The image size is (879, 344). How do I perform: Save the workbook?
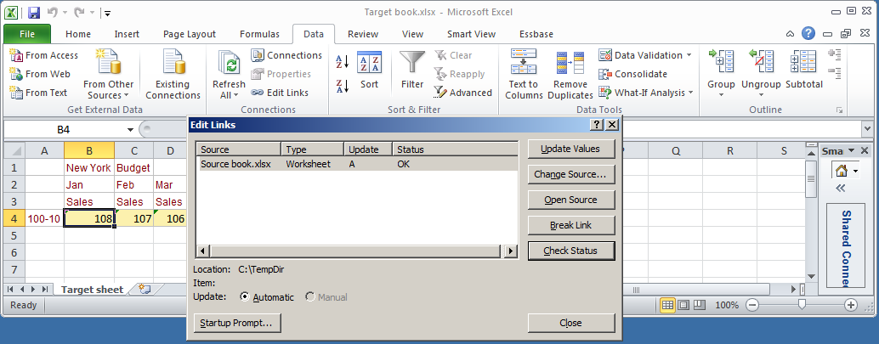coord(34,13)
